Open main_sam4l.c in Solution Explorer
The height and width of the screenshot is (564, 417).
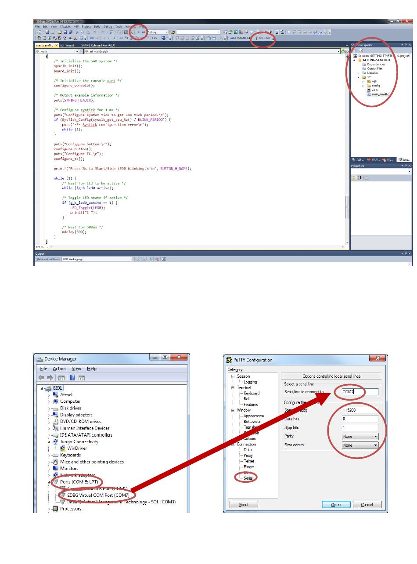[380, 94]
